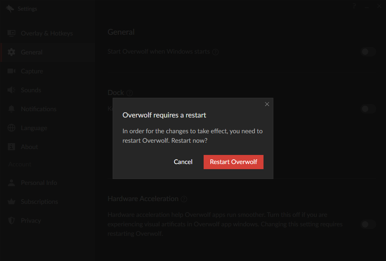Open the Capture settings section
This screenshot has height=261, width=386.
click(x=48, y=71)
